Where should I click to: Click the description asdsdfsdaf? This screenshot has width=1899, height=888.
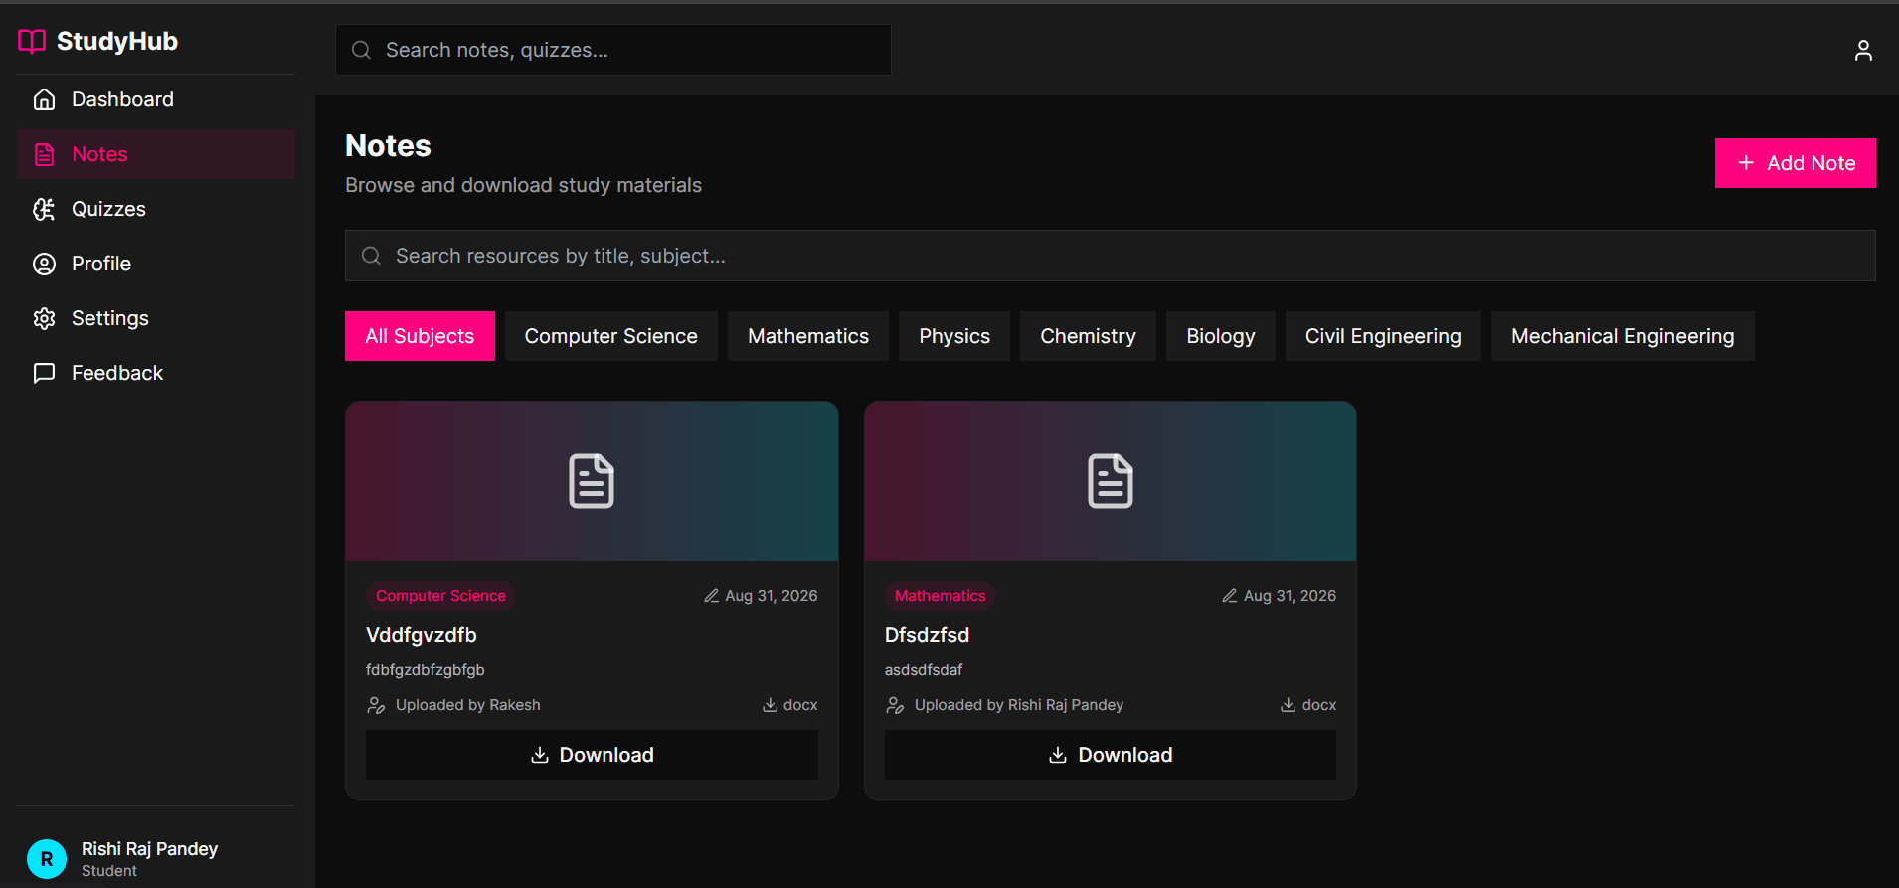[924, 670]
